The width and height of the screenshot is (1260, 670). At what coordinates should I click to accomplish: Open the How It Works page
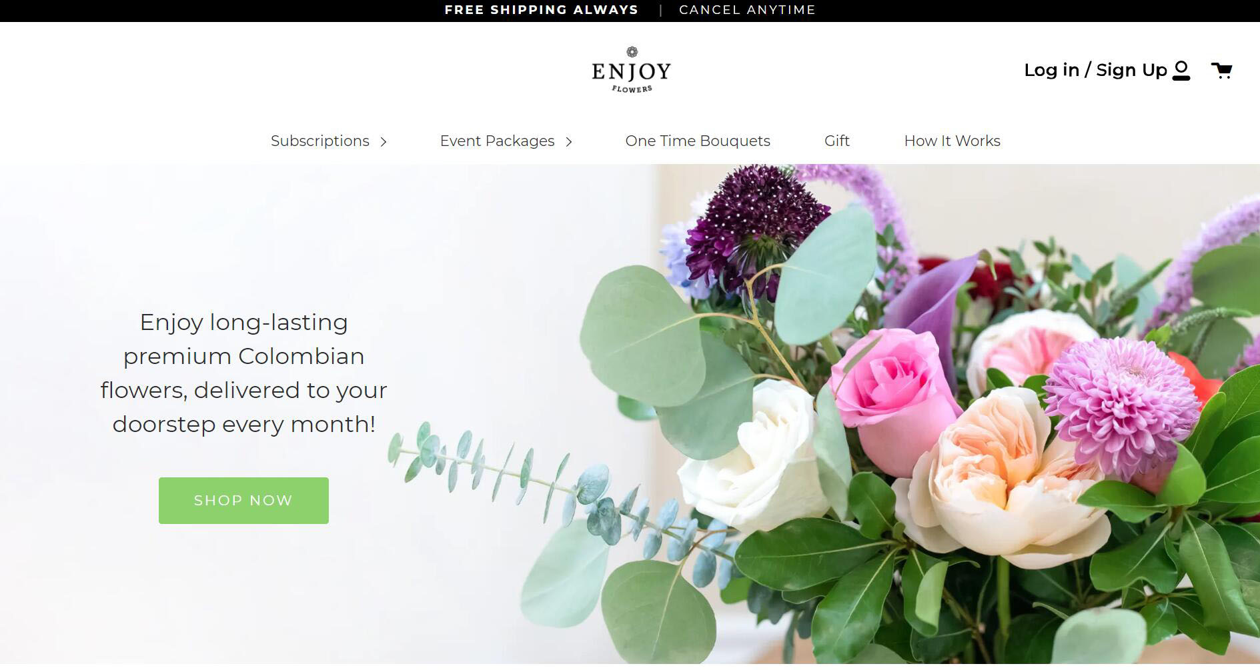pos(953,141)
